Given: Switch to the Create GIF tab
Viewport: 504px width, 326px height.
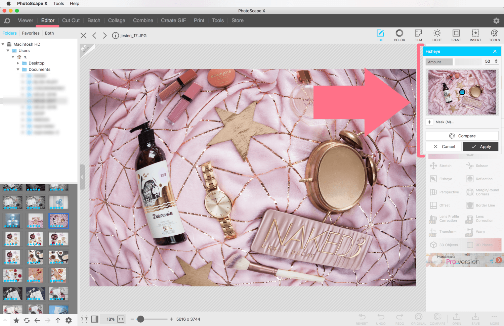Looking at the screenshot, I should point(173,20).
